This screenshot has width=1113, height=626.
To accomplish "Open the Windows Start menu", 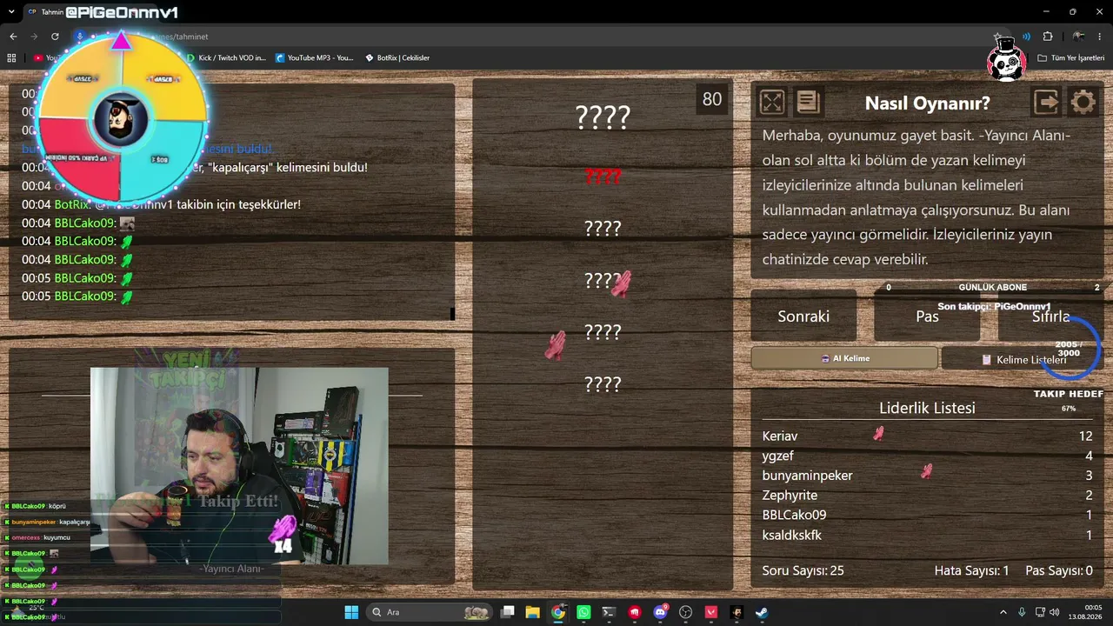I will pos(351,612).
